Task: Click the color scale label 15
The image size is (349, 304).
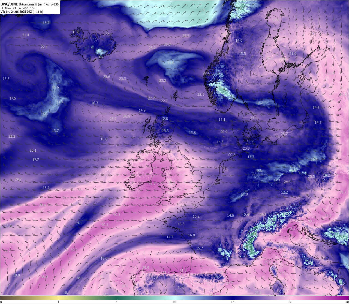Action: [x=233, y=302]
